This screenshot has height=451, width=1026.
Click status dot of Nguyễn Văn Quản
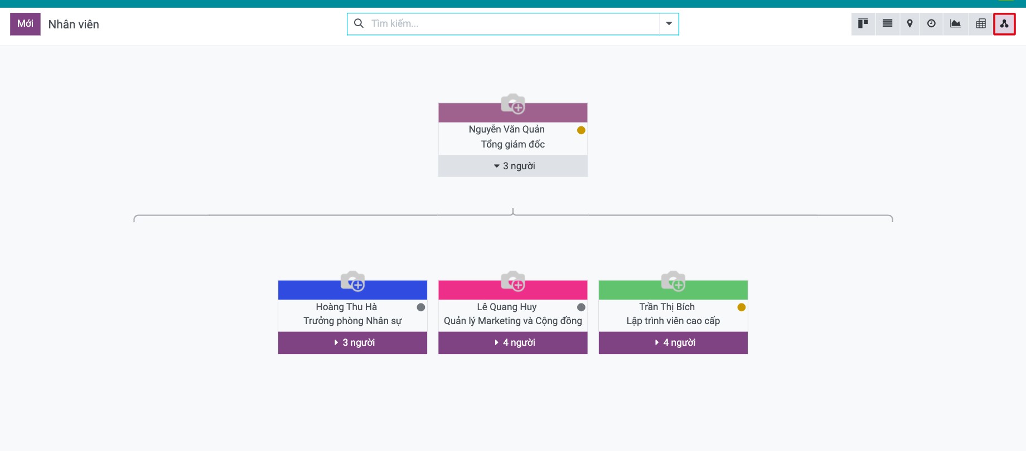[x=581, y=130]
